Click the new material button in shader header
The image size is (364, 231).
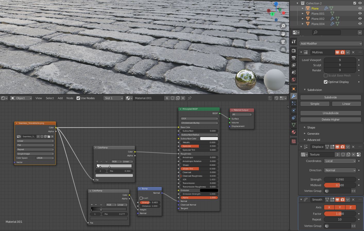(178, 98)
